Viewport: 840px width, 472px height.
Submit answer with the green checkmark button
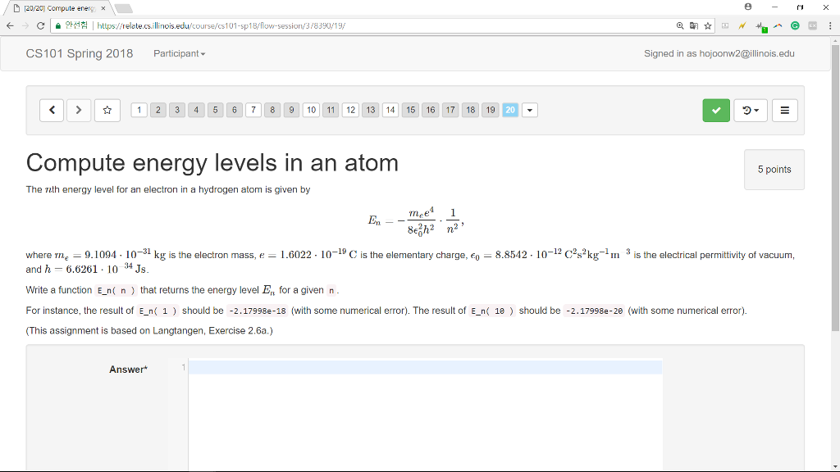[715, 110]
